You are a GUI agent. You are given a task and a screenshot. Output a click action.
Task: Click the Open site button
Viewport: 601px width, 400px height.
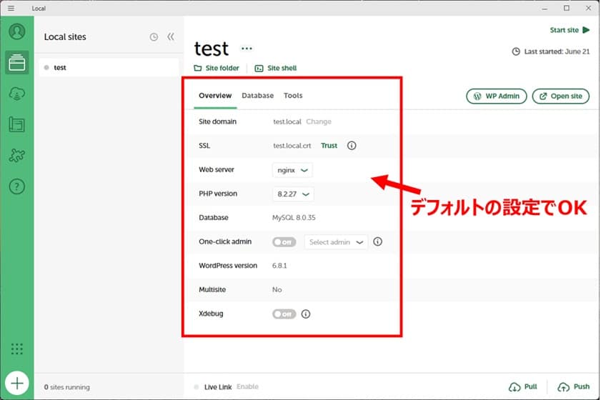pos(560,96)
